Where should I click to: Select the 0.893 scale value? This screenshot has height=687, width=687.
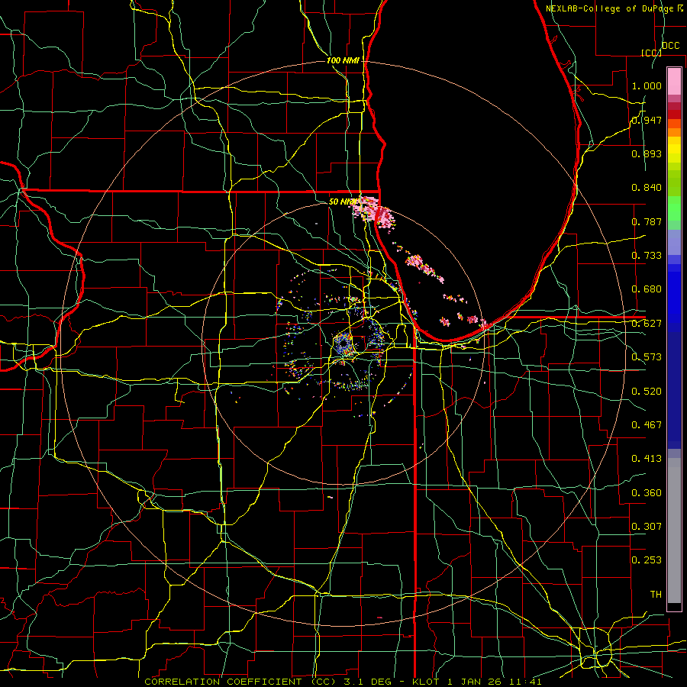point(647,153)
